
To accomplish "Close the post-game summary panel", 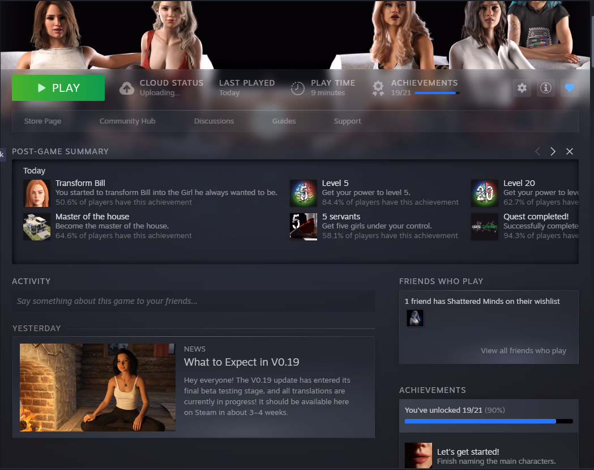I will [x=570, y=151].
